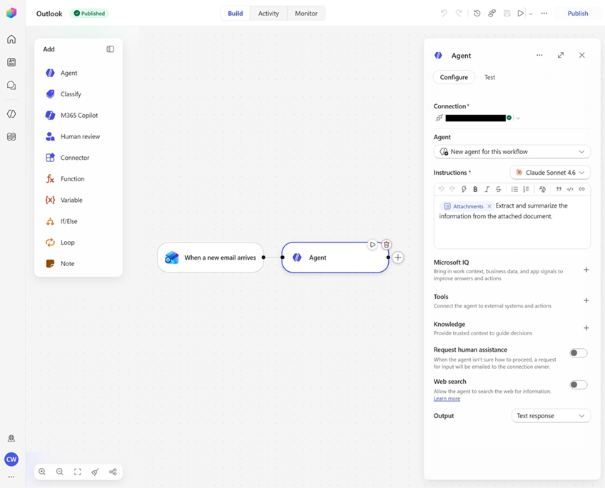
Task: Collapse the Add panel with layout icon
Action: [111, 49]
